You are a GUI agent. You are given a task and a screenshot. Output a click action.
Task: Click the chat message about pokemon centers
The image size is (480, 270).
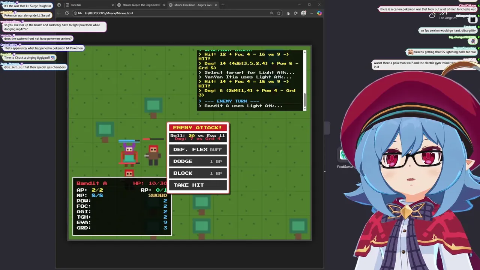(x=37, y=39)
